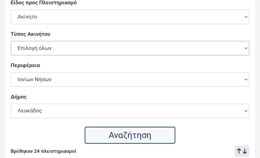The height and width of the screenshot is (158, 260).
Task: Open the Είδος προς Πλειστηριασμό dropdown
Action: point(130,17)
